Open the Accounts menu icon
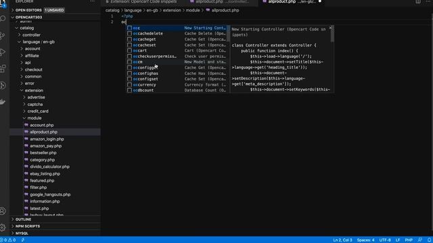This screenshot has height=243, width=433. click(3, 211)
